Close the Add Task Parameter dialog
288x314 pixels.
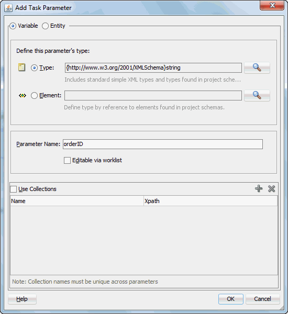click(272, 5)
